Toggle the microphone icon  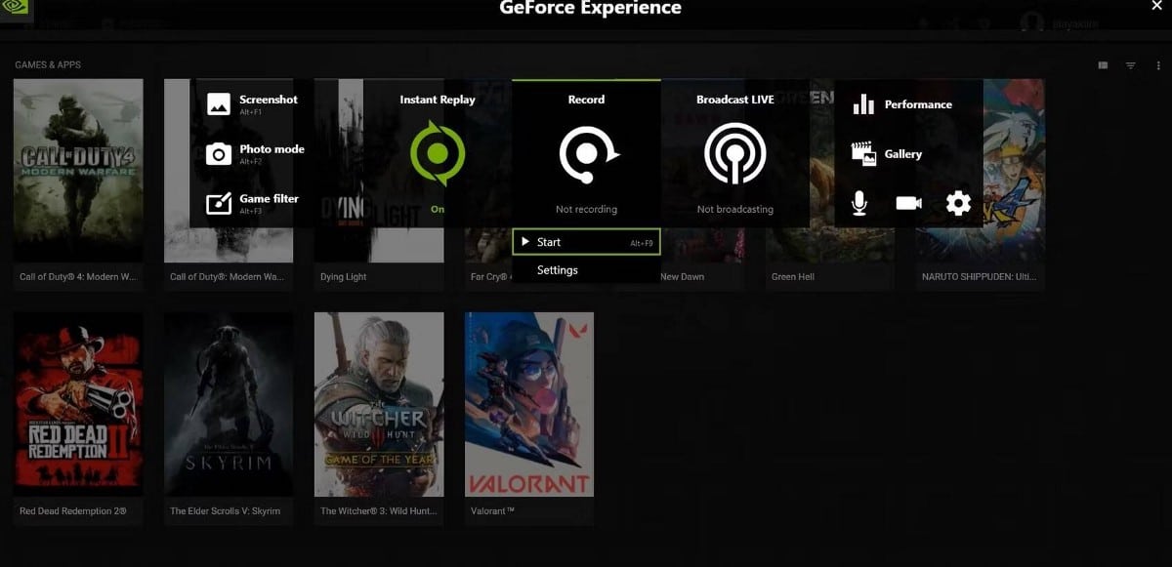point(858,203)
